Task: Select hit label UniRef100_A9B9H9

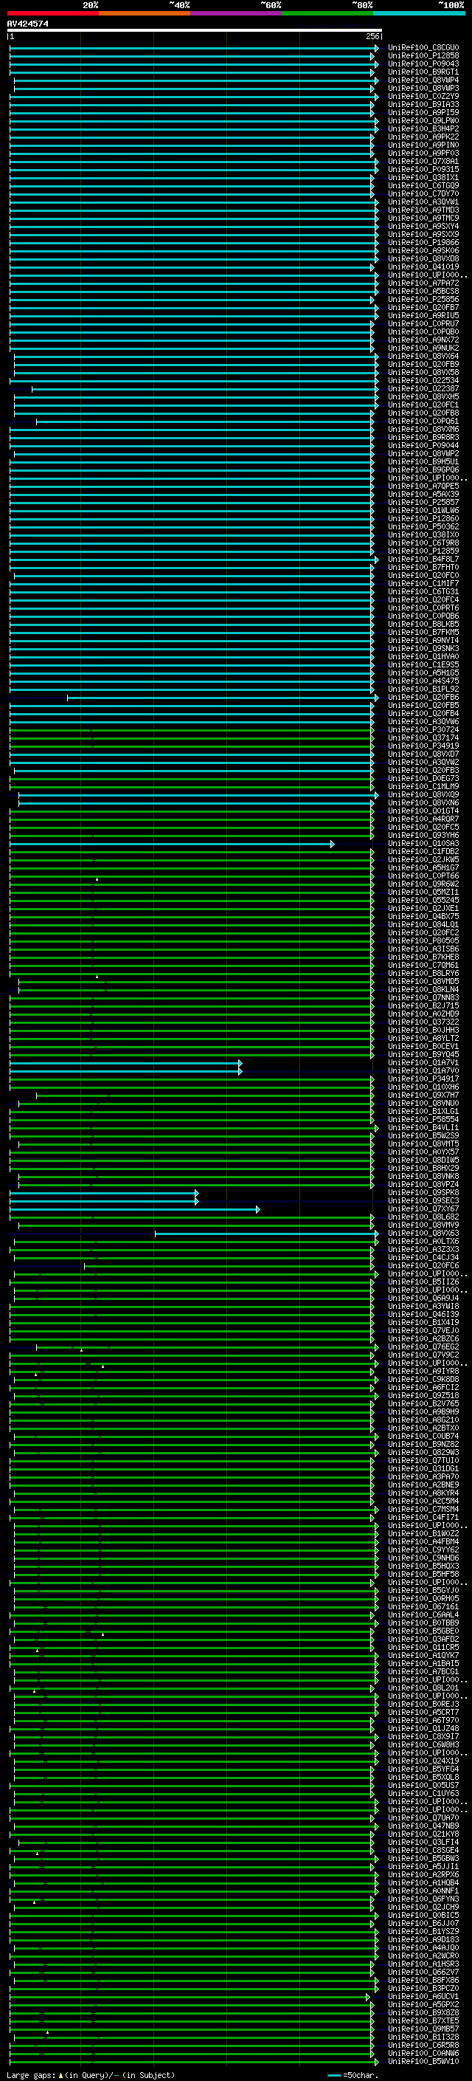Action: (x=423, y=1412)
